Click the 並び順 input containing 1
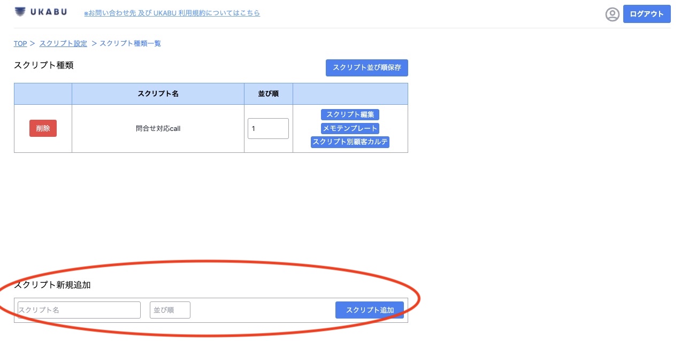 click(x=268, y=128)
